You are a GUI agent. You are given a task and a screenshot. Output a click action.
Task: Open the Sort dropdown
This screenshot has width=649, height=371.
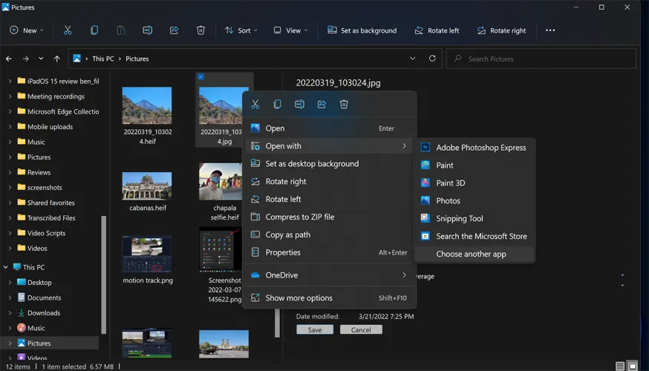pyautogui.click(x=241, y=30)
